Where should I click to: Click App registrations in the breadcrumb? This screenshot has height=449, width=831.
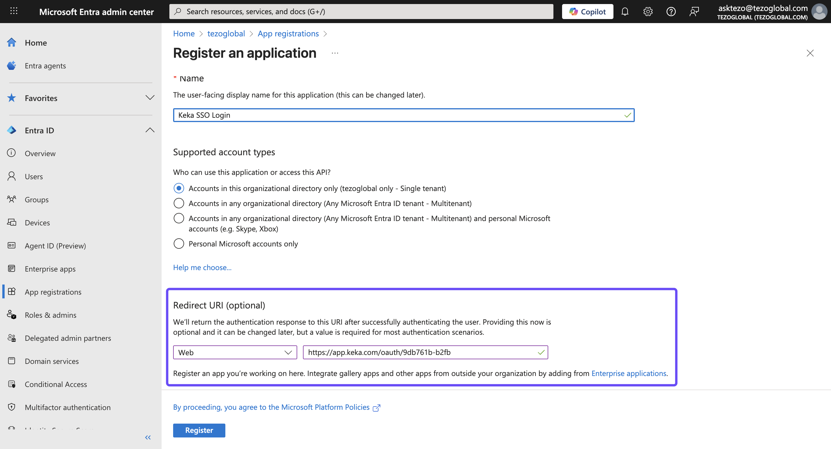(x=288, y=33)
